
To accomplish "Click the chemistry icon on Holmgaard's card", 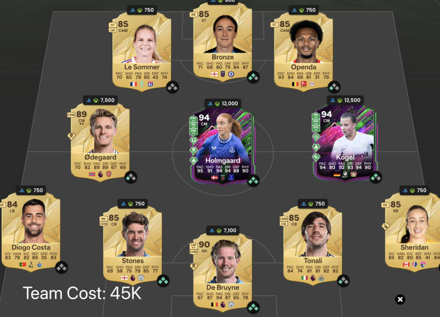I will 254,181.
